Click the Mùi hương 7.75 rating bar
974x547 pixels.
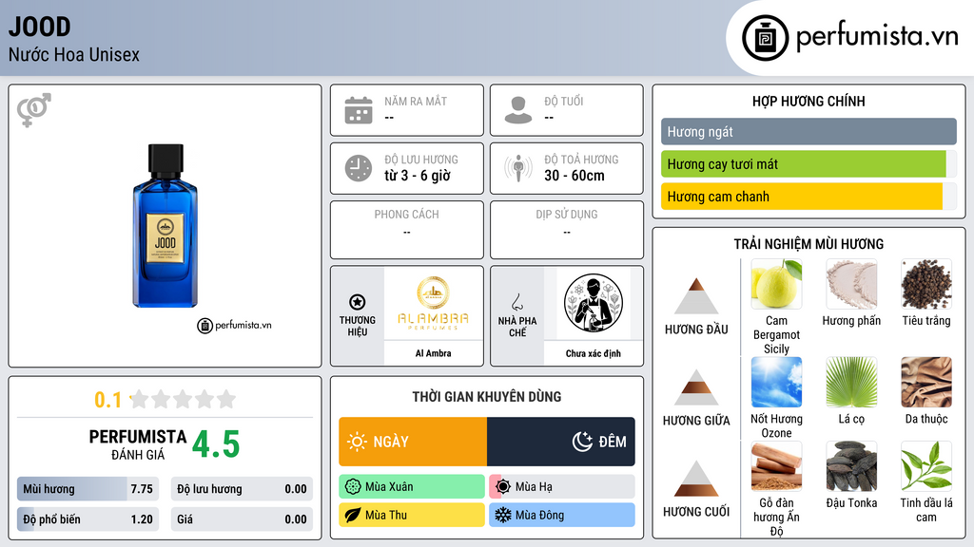88,489
